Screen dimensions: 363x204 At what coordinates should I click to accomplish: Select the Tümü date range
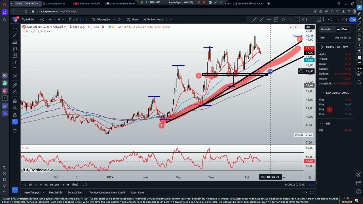click(75, 184)
